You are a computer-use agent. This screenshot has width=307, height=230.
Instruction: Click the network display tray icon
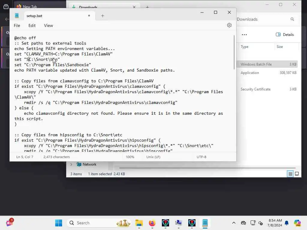[x=253, y=223]
